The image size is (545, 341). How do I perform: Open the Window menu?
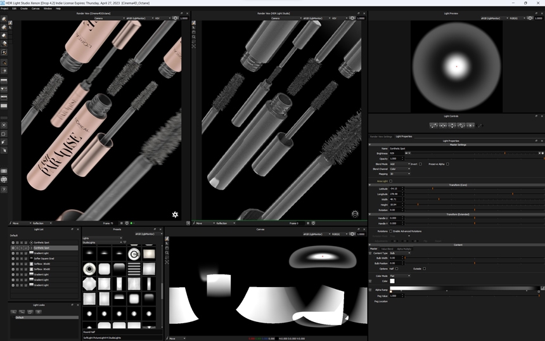48,8
